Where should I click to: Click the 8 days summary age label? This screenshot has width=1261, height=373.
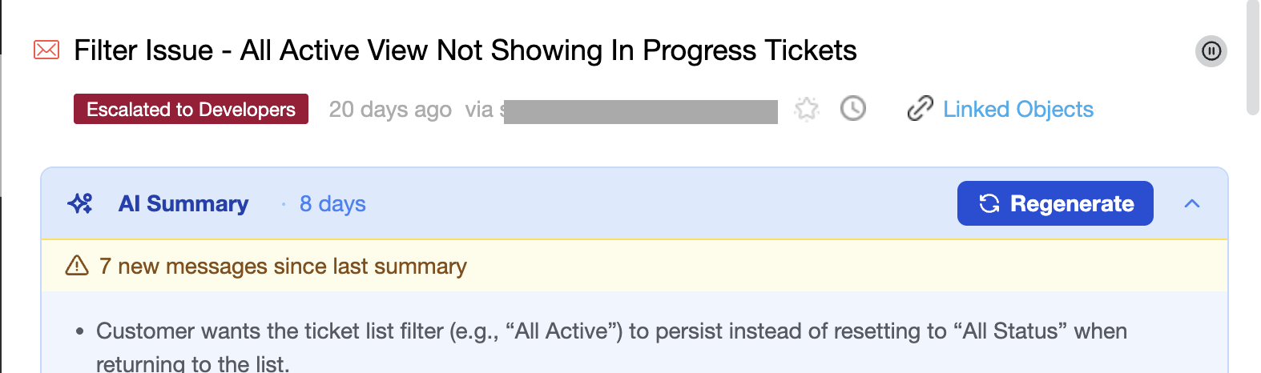coord(332,204)
